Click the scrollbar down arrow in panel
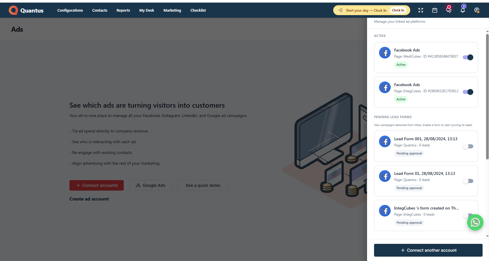 (x=487, y=236)
